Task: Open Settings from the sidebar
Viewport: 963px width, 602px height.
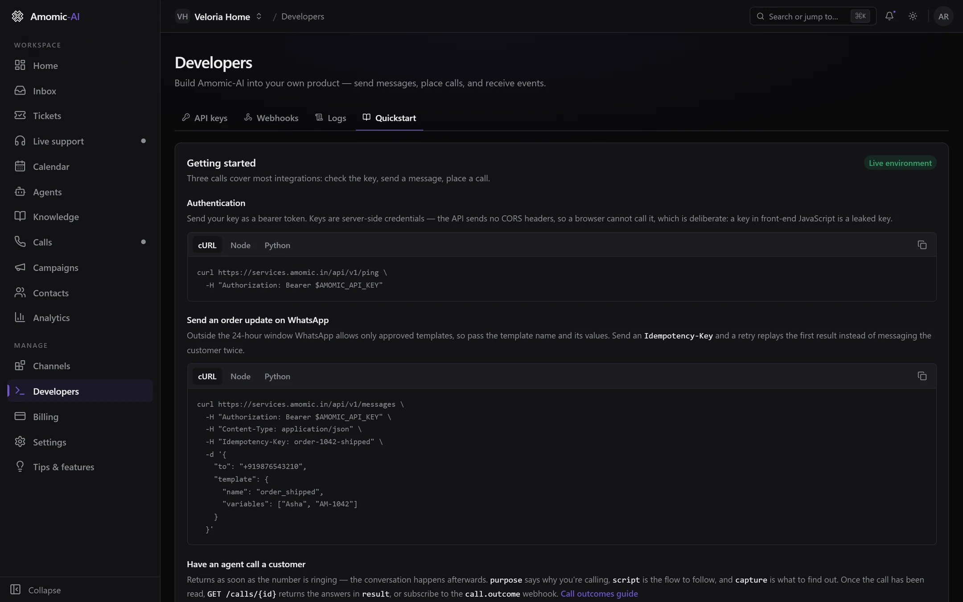Action: 80,442
